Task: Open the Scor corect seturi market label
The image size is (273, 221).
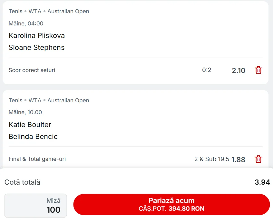Action: [32, 70]
